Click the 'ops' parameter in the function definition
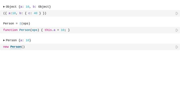 [x=35, y=30]
